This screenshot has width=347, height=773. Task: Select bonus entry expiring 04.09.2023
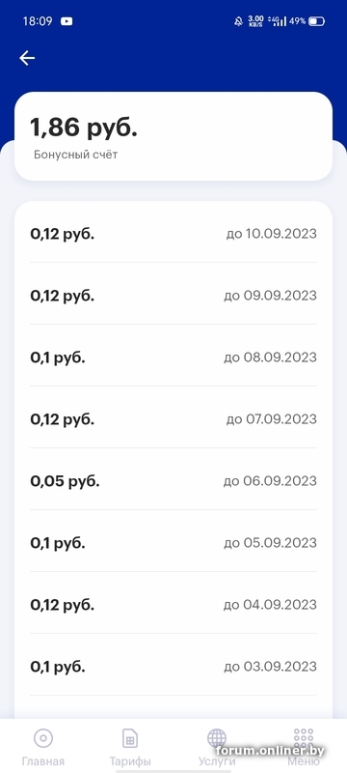click(x=173, y=605)
